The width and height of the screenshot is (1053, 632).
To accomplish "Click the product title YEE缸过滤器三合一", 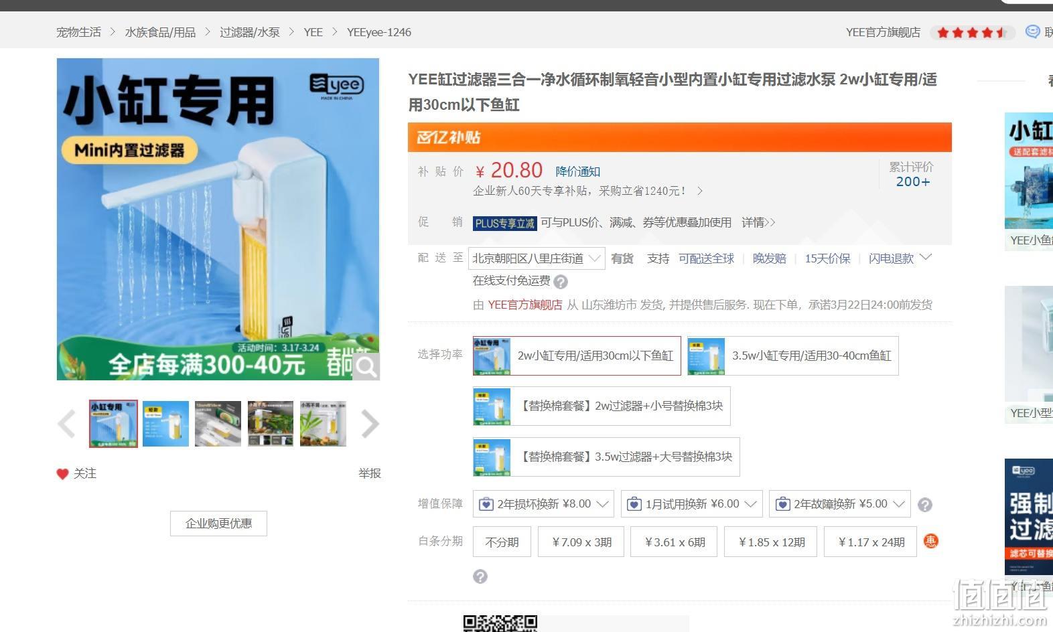I will click(673, 92).
